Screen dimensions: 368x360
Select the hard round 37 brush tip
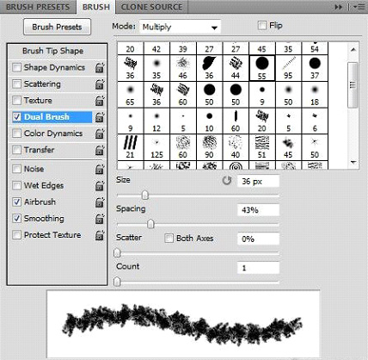[x=315, y=68]
